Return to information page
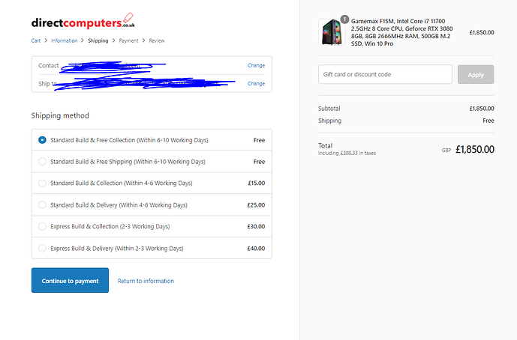Viewport: 517px width, 340px height. [146, 281]
